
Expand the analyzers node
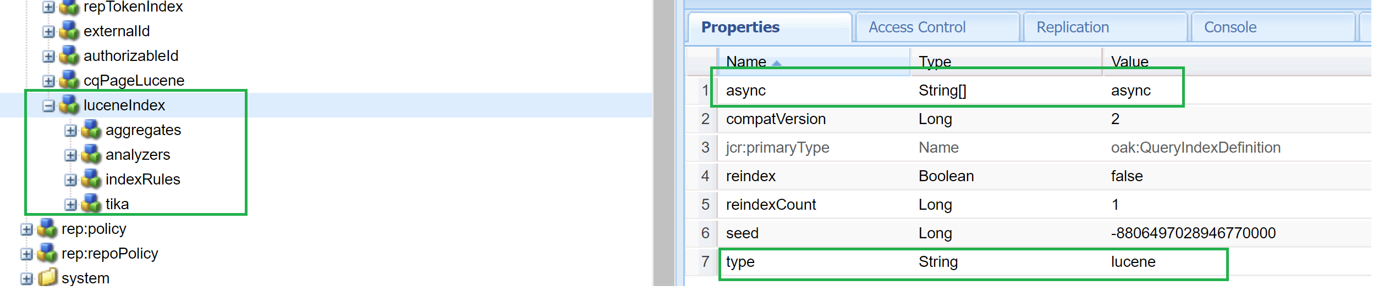point(71,155)
